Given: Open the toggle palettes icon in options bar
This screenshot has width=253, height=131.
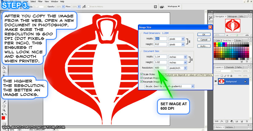Looking at the screenshot, I should [155, 7].
